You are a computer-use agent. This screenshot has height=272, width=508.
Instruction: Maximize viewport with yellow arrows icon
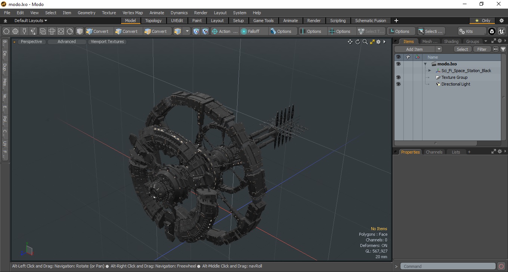(x=372, y=42)
